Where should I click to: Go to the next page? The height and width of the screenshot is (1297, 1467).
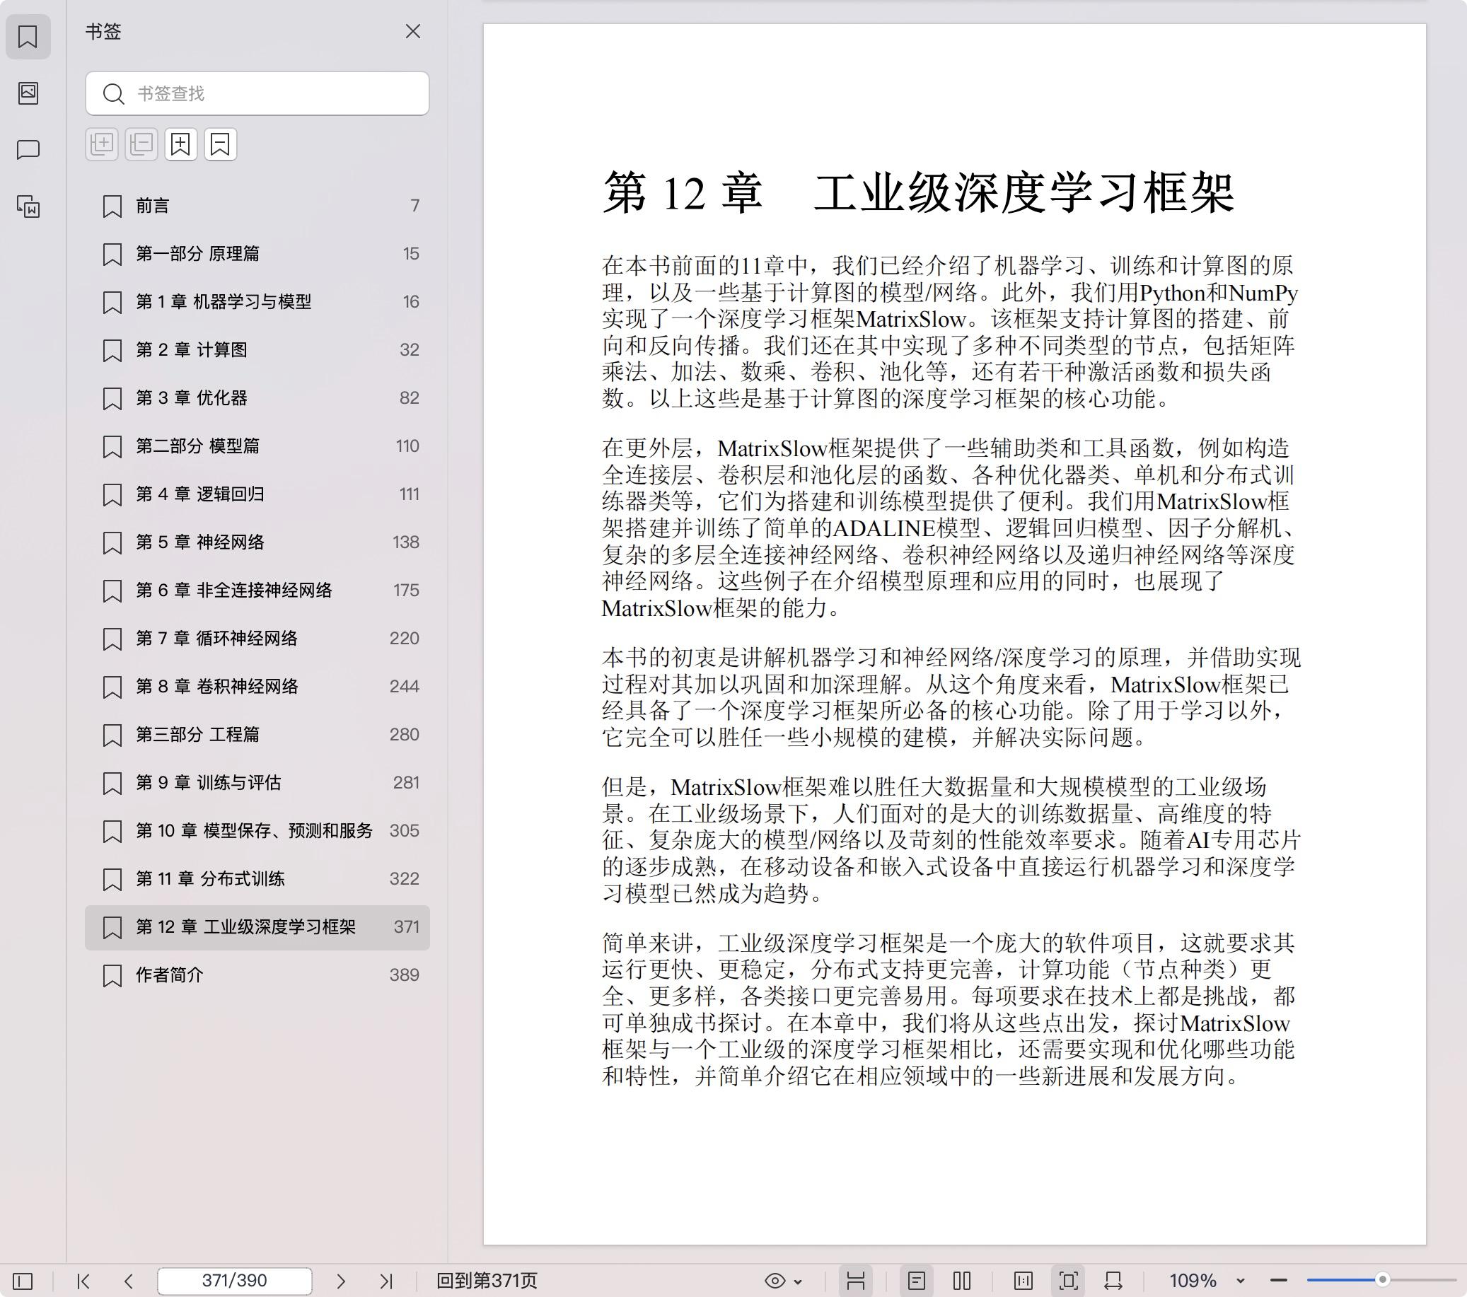pos(341,1281)
